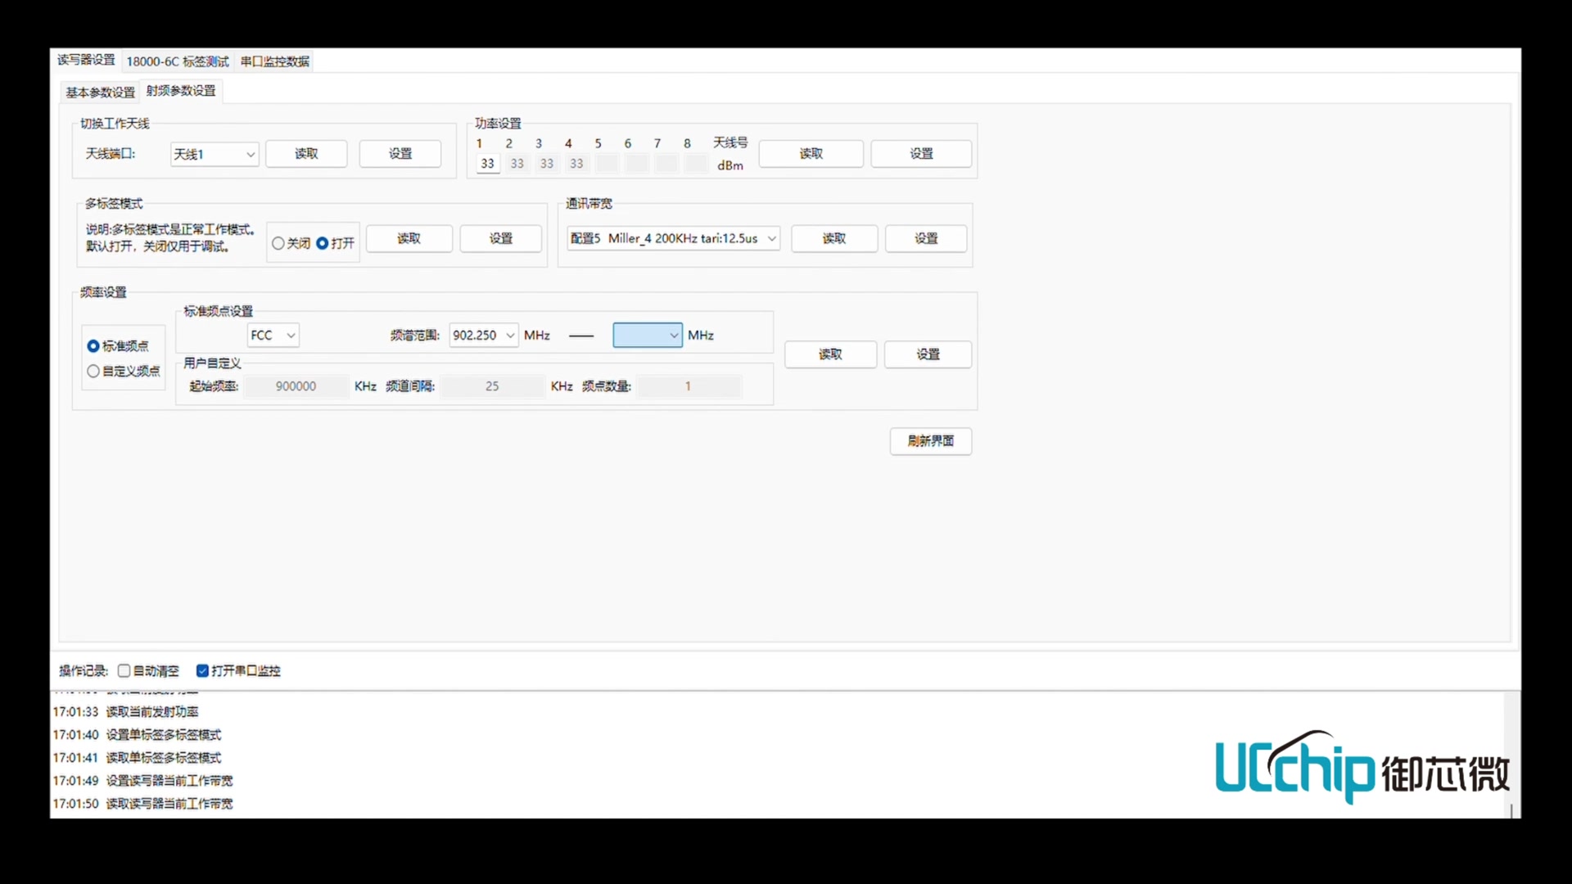This screenshot has height=884, width=1572.
Task: Open the 通讯带宽 configuration dropdown
Action: [x=673, y=238]
